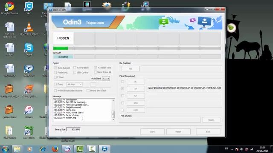Show hidden tray icons arrow

232,149
